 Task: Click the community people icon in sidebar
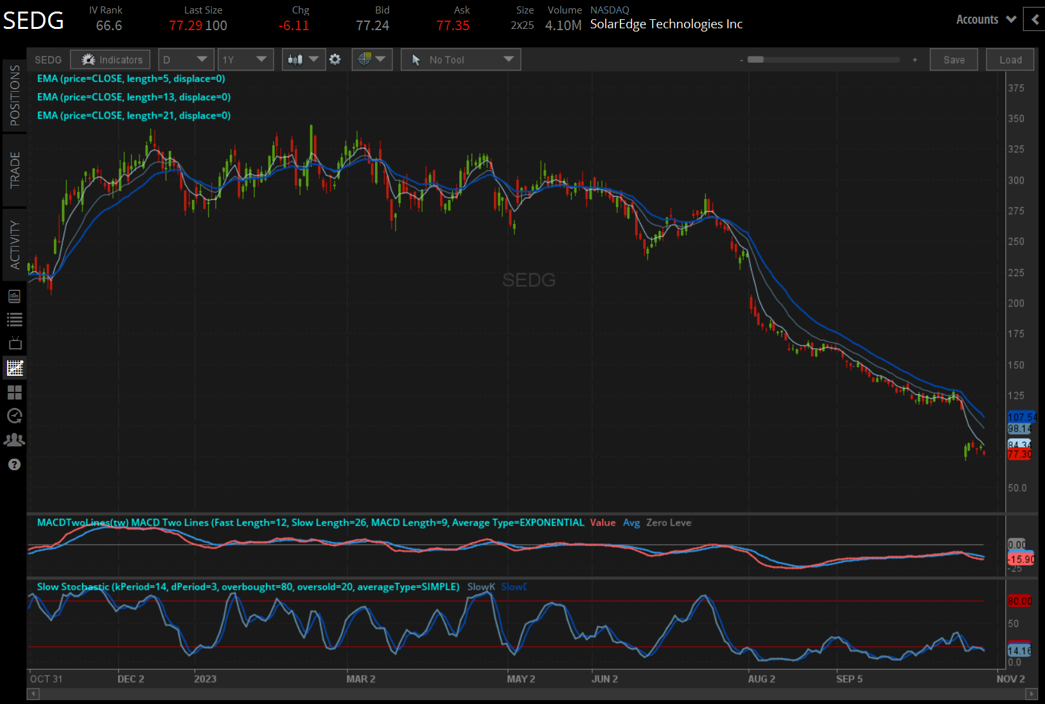(x=14, y=439)
